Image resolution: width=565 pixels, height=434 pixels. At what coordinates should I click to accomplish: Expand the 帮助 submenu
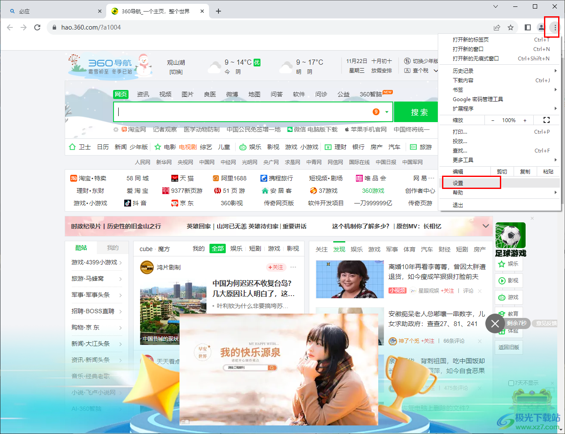click(x=556, y=192)
